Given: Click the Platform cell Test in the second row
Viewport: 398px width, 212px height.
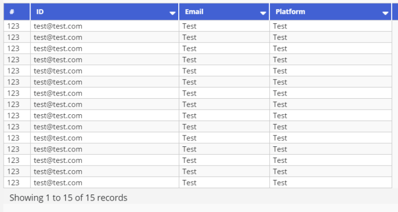Looking at the screenshot, I should (280, 37).
